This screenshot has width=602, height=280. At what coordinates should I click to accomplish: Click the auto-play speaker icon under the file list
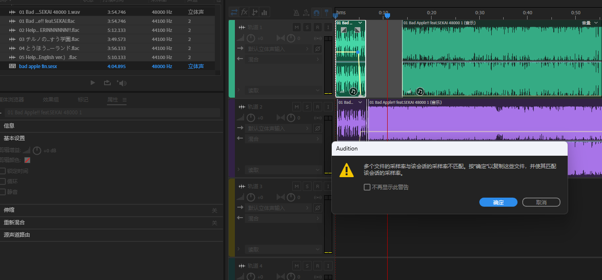(x=122, y=83)
